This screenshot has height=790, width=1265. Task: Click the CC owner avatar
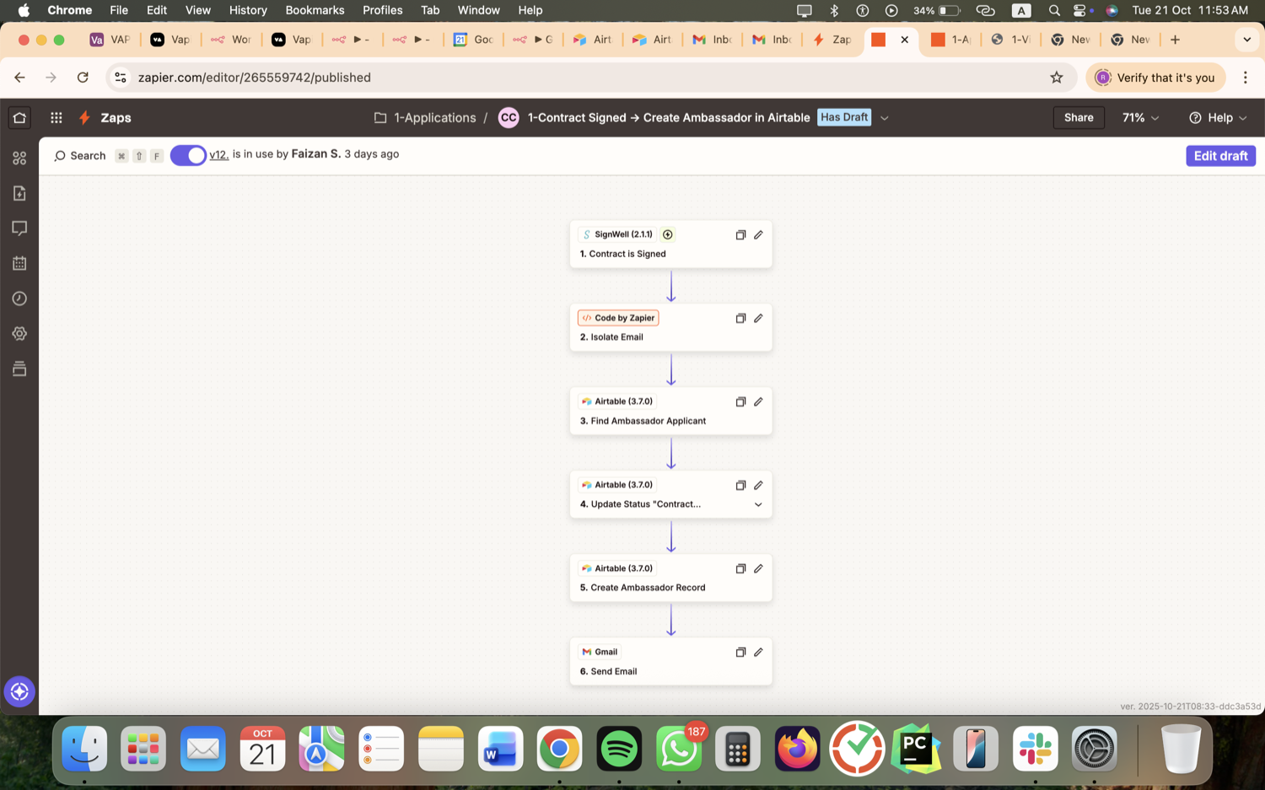click(x=509, y=118)
